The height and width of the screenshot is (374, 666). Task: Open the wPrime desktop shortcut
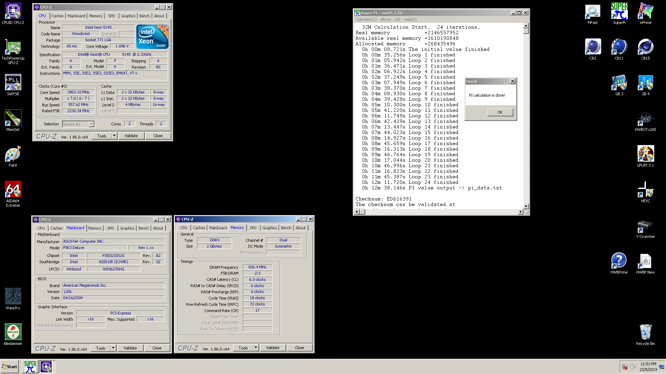(646, 14)
